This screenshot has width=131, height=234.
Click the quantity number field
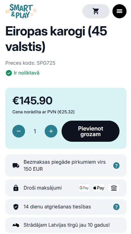pos(35,131)
